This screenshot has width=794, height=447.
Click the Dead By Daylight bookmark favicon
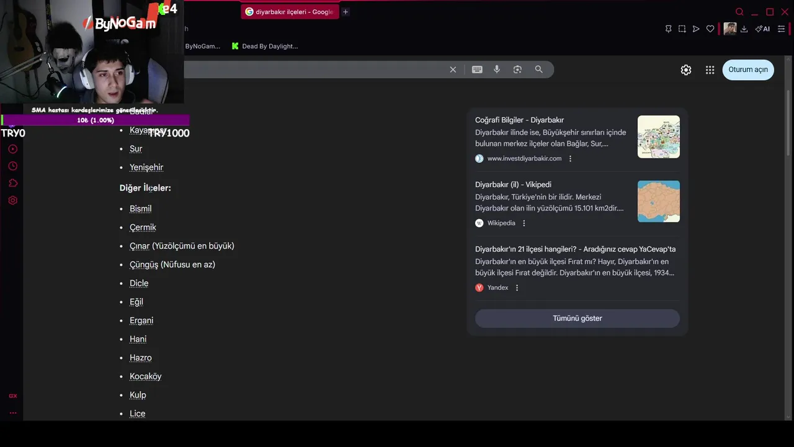(235, 46)
